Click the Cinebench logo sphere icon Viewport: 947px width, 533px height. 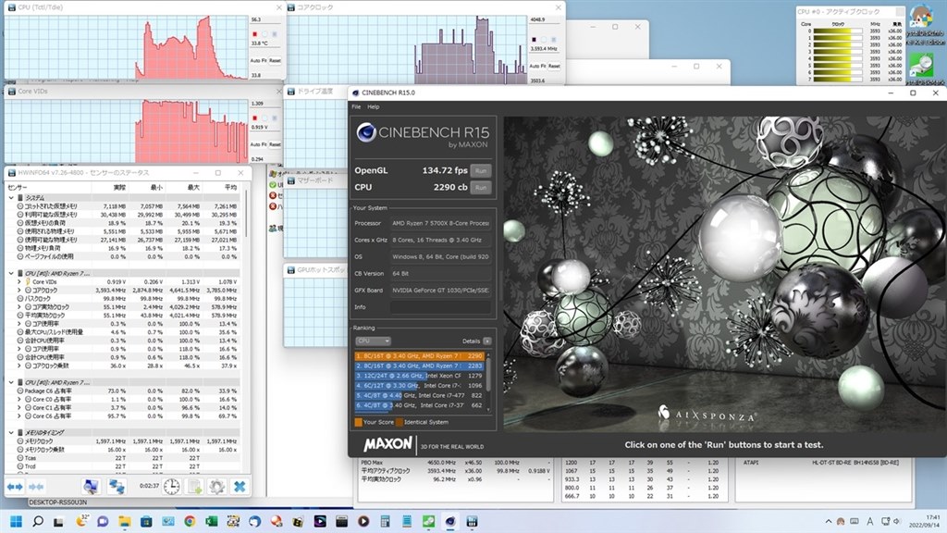coord(366,132)
